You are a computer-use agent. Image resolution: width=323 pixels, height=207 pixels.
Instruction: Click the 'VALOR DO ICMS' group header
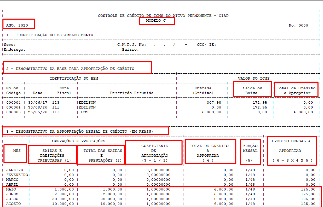pos(254,78)
